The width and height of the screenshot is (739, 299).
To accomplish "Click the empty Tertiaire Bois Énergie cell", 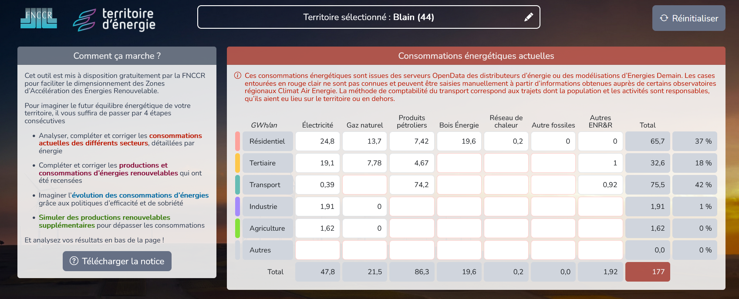I will [459, 163].
